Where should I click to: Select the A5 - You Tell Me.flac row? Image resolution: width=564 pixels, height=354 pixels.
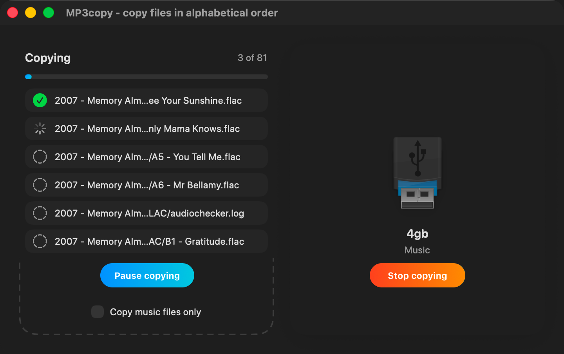click(x=146, y=157)
